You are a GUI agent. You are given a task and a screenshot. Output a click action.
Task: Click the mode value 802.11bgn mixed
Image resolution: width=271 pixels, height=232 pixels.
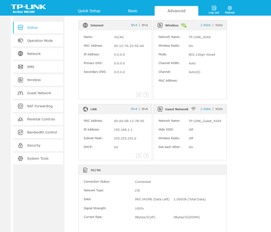[x=202, y=55]
